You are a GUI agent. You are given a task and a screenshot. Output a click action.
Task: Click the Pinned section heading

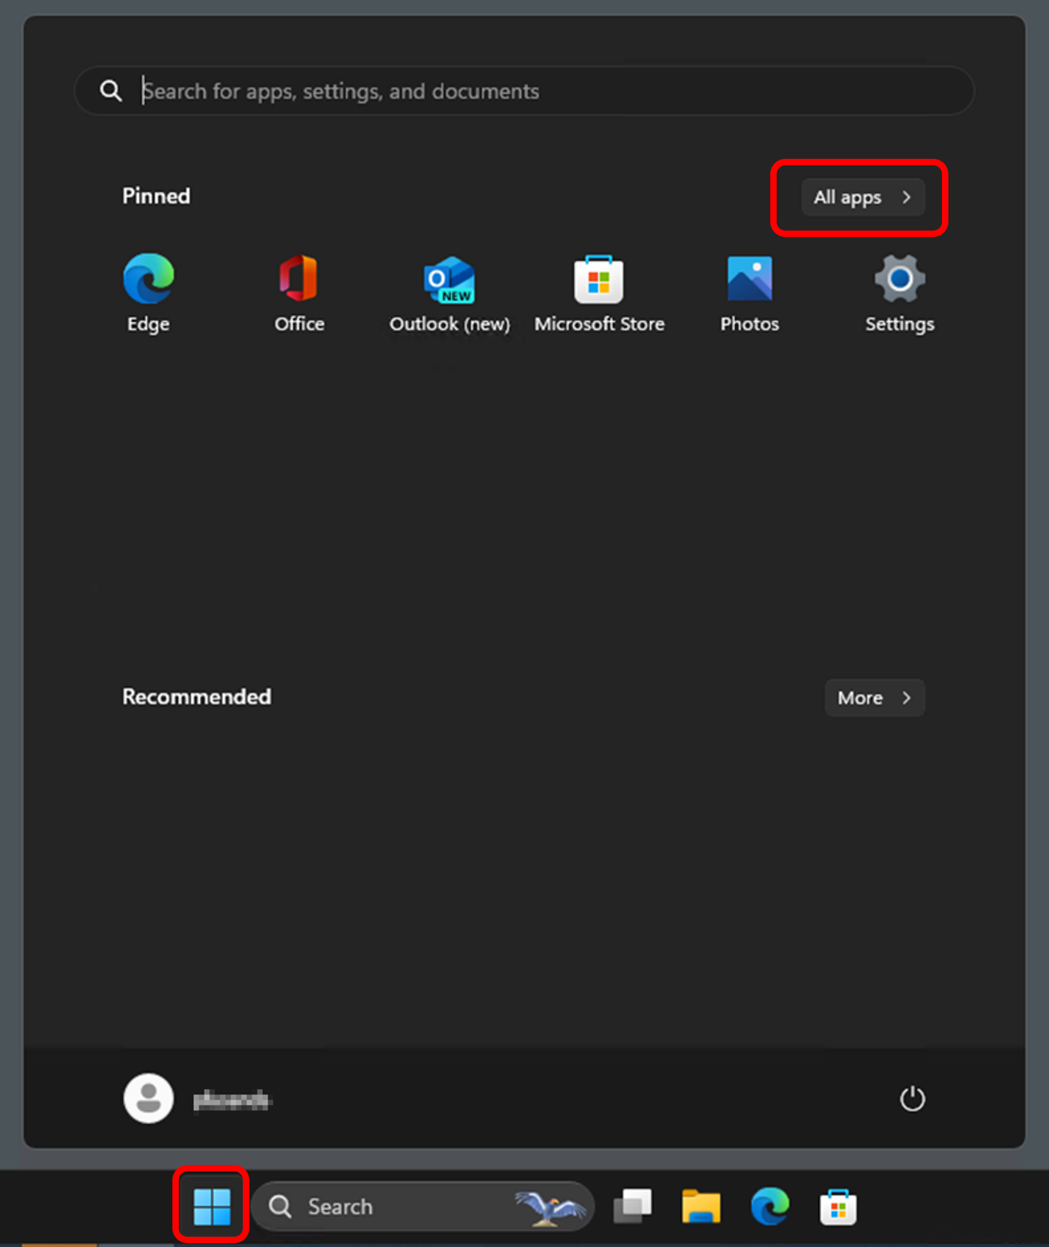[x=156, y=196]
